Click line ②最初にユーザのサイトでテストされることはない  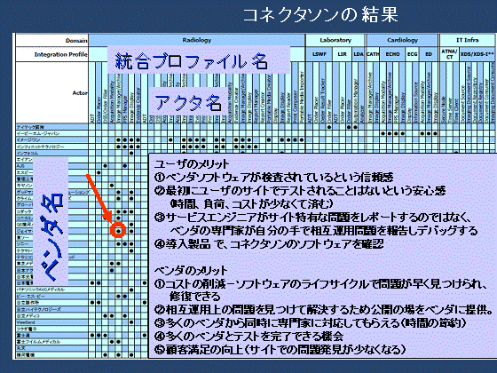[300, 191]
